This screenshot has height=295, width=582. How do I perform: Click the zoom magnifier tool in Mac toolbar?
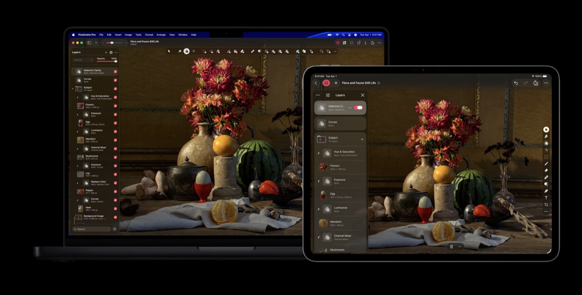tap(322, 51)
